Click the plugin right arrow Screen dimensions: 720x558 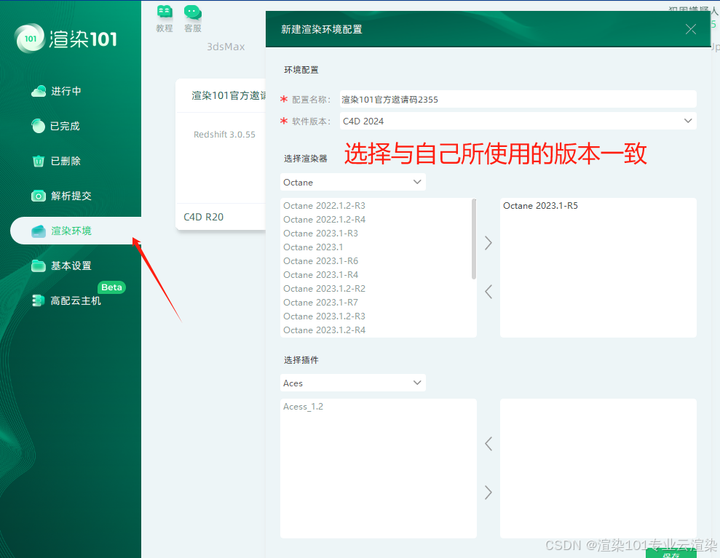click(x=488, y=493)
